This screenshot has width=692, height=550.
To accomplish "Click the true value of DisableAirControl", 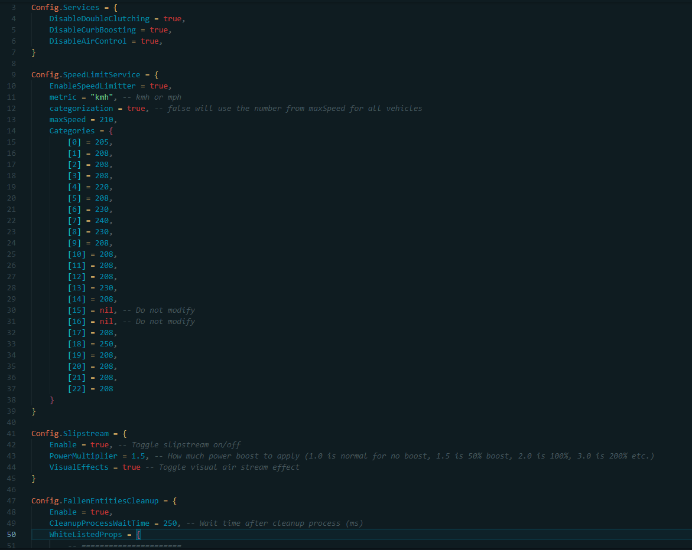I will tap(149, 41).
